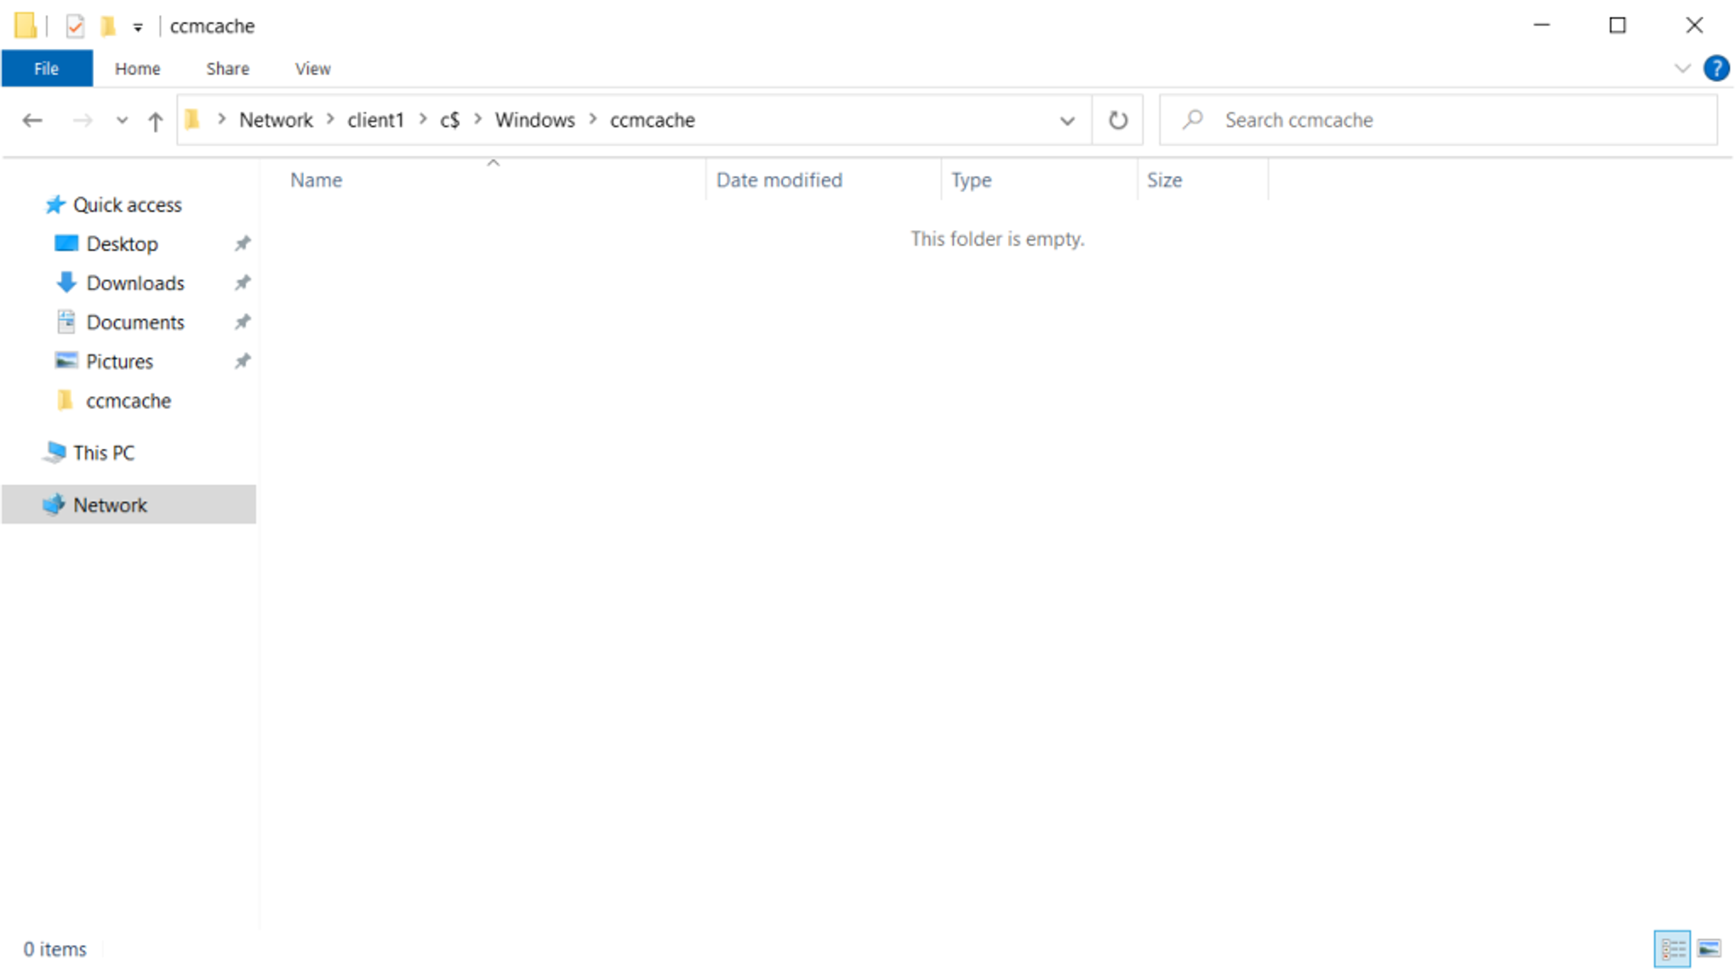Select Windows in the address breadcrumb
Screen dimensions: 1735x969
tap(535, 120)
